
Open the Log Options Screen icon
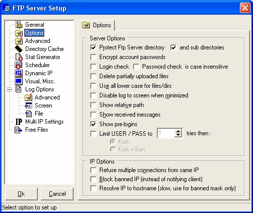point(28,105)
